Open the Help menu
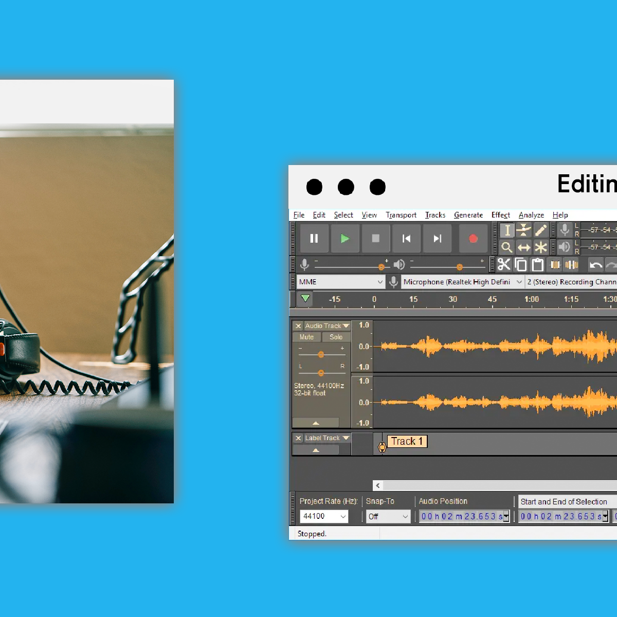This screenshot has height=617, width=617. tap(560, 215)
